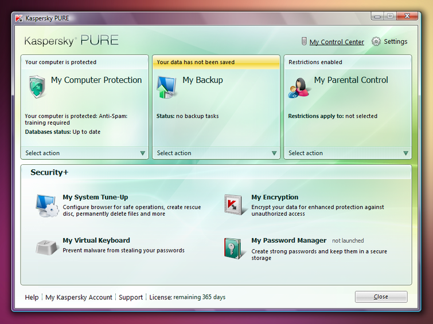Click the My Control Center remote icon
The height and width of the screenshot is (324, 433).
tap(304, 41)
